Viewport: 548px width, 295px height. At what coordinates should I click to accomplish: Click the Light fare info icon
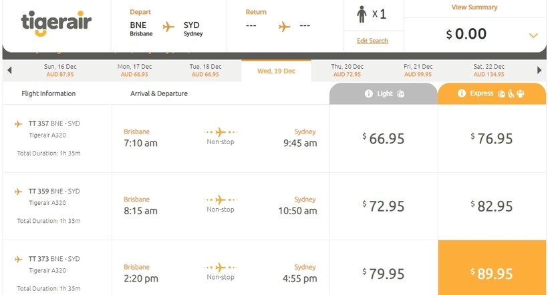pyautogui.click(x=368, y=94)
